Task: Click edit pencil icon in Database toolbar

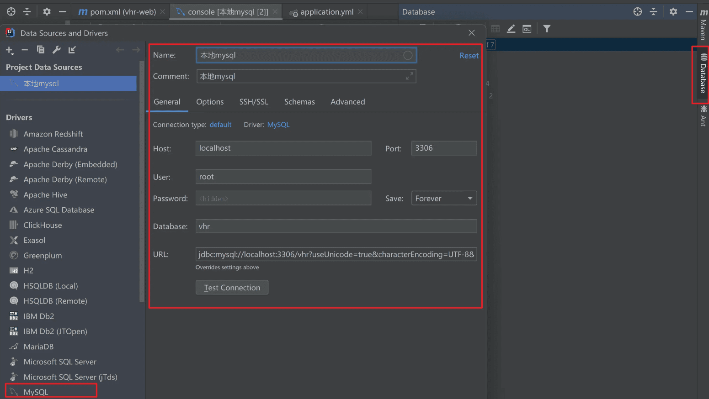Action: 511,29
